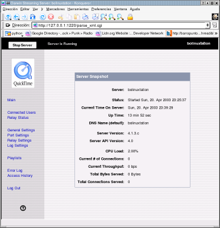Image resolution: width=220 pixels, height=228 pixels.
Task: Click the 'Started Sun, 20. Apr 2003 23:25:37' status value
Action: click(x=157, y=100)
